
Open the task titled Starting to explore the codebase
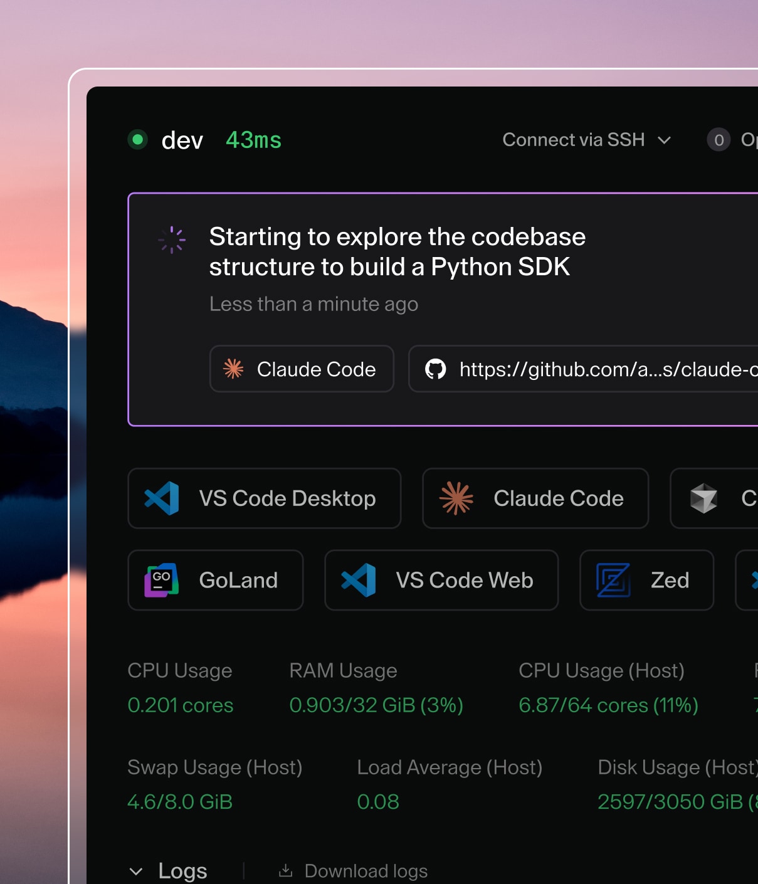click(x=397, y=251)
